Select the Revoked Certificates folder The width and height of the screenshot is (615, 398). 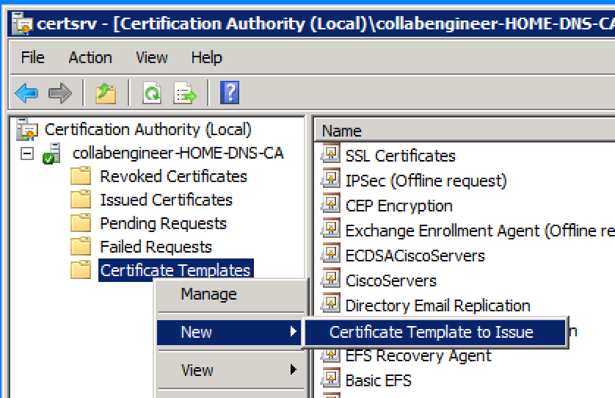[173, 176]
